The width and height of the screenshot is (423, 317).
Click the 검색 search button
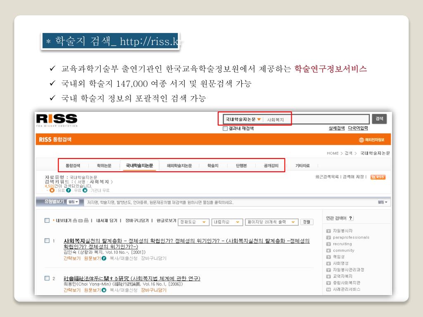[x=379, y=118]
